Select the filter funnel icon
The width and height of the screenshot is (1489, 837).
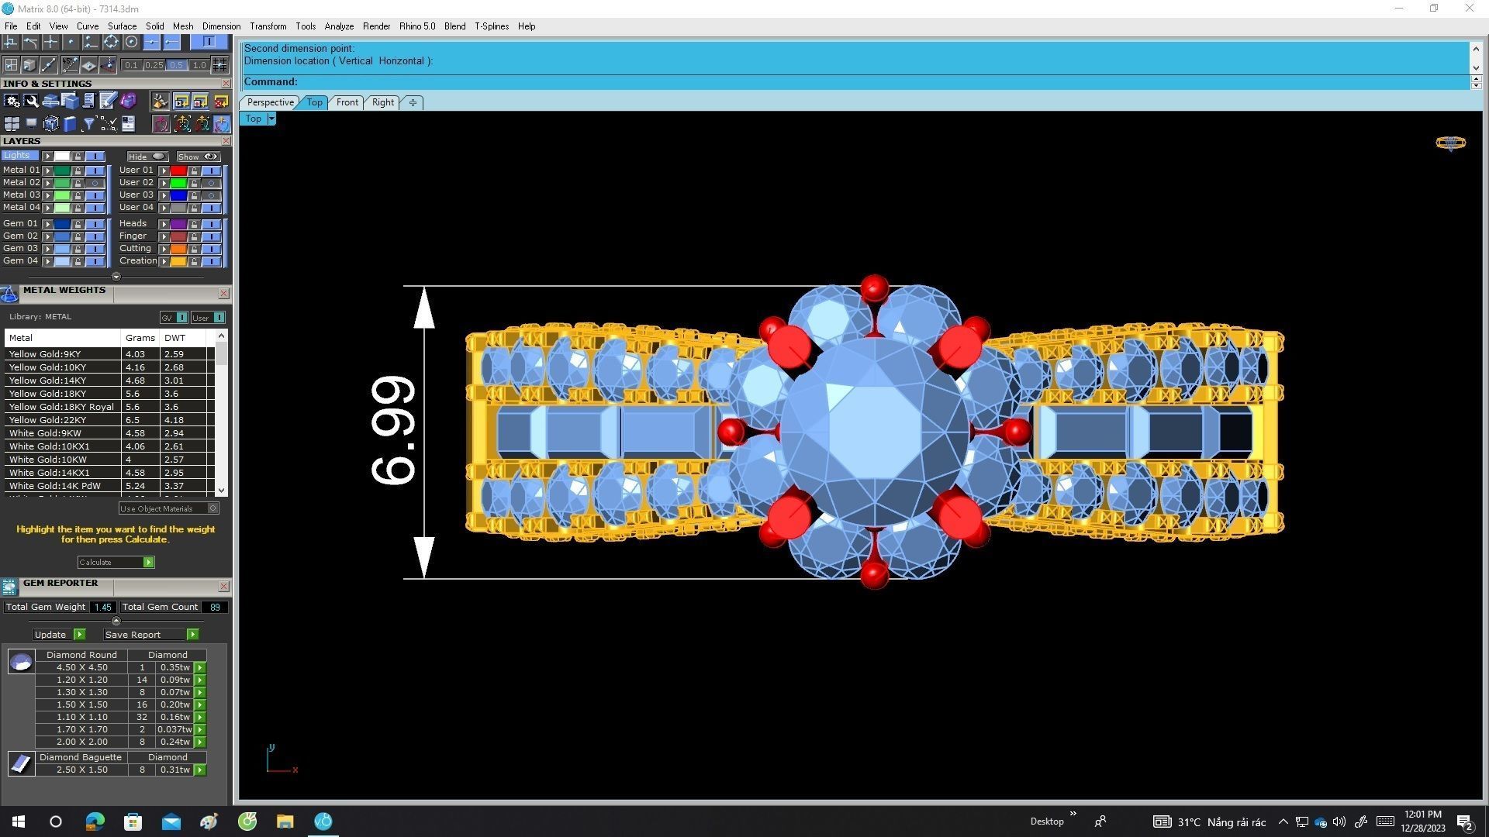pos(88,124)
